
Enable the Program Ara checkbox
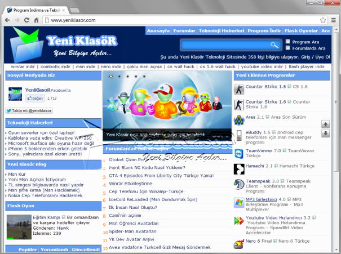289,42
